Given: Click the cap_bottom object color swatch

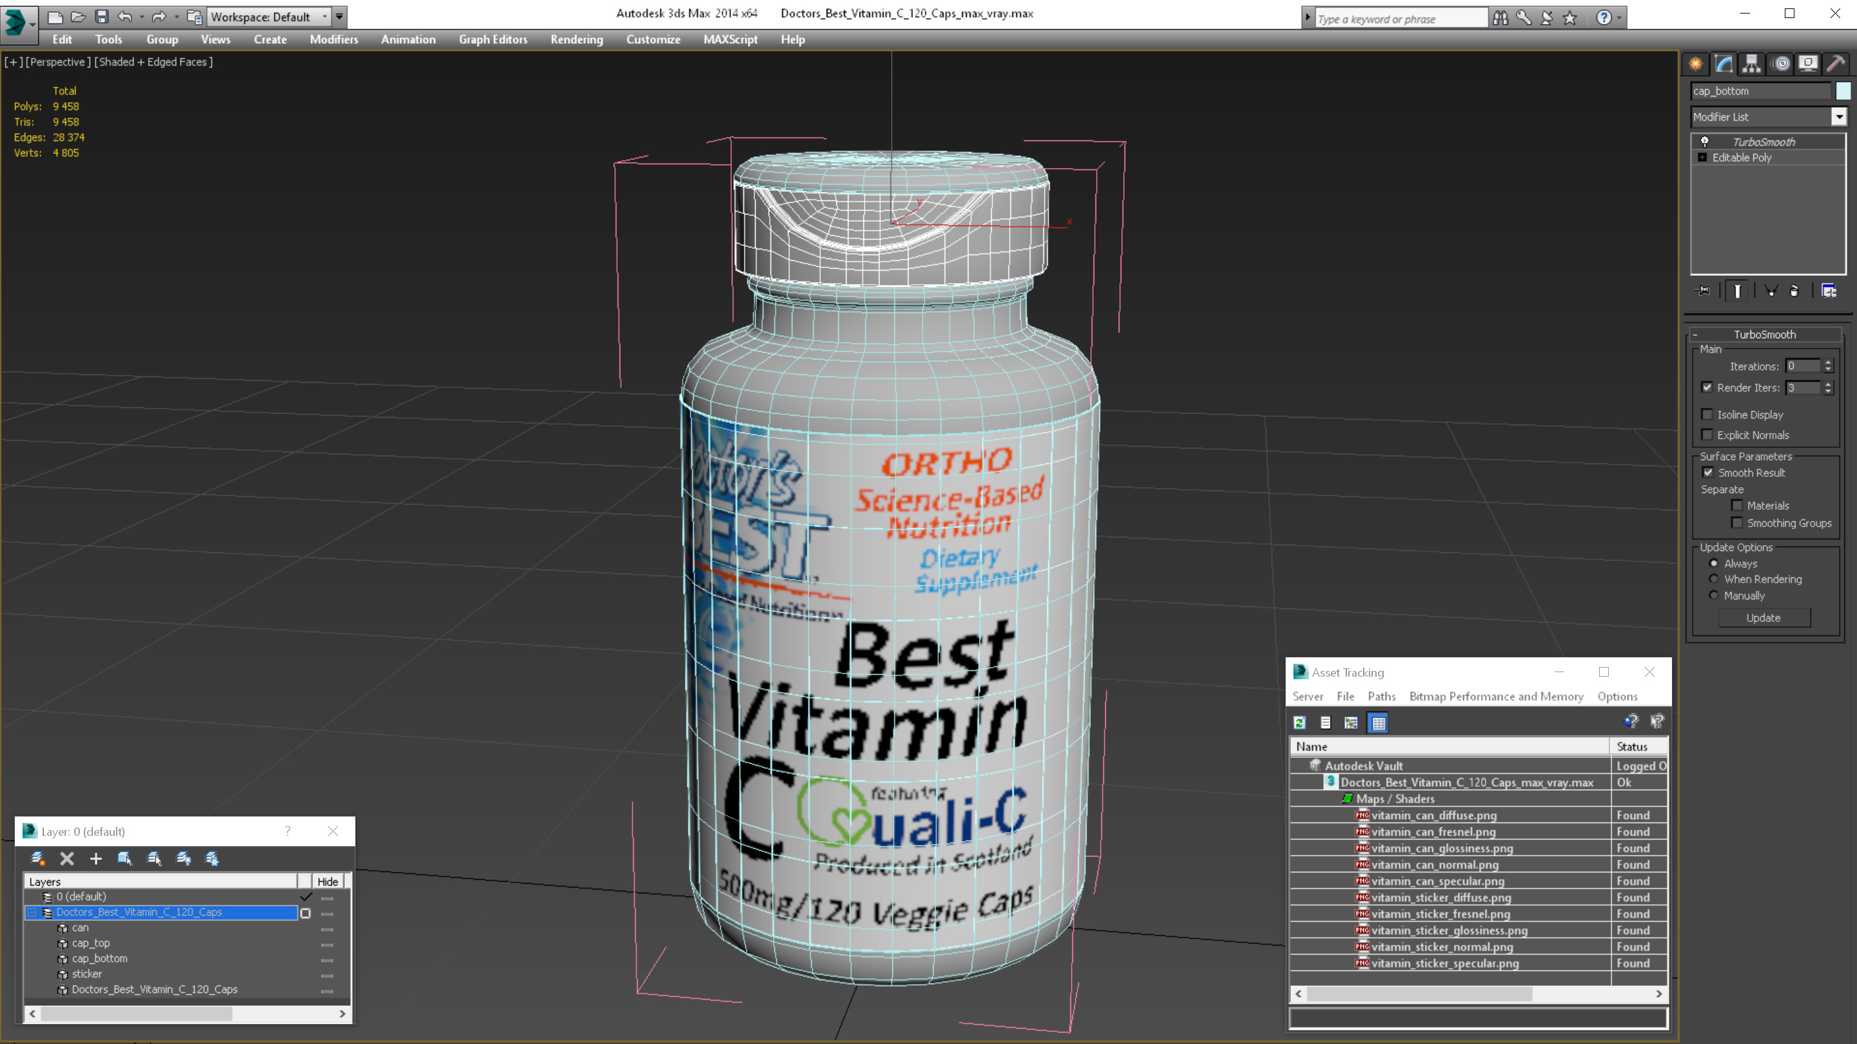Looking at the screenshot, I should [1843, 91].
